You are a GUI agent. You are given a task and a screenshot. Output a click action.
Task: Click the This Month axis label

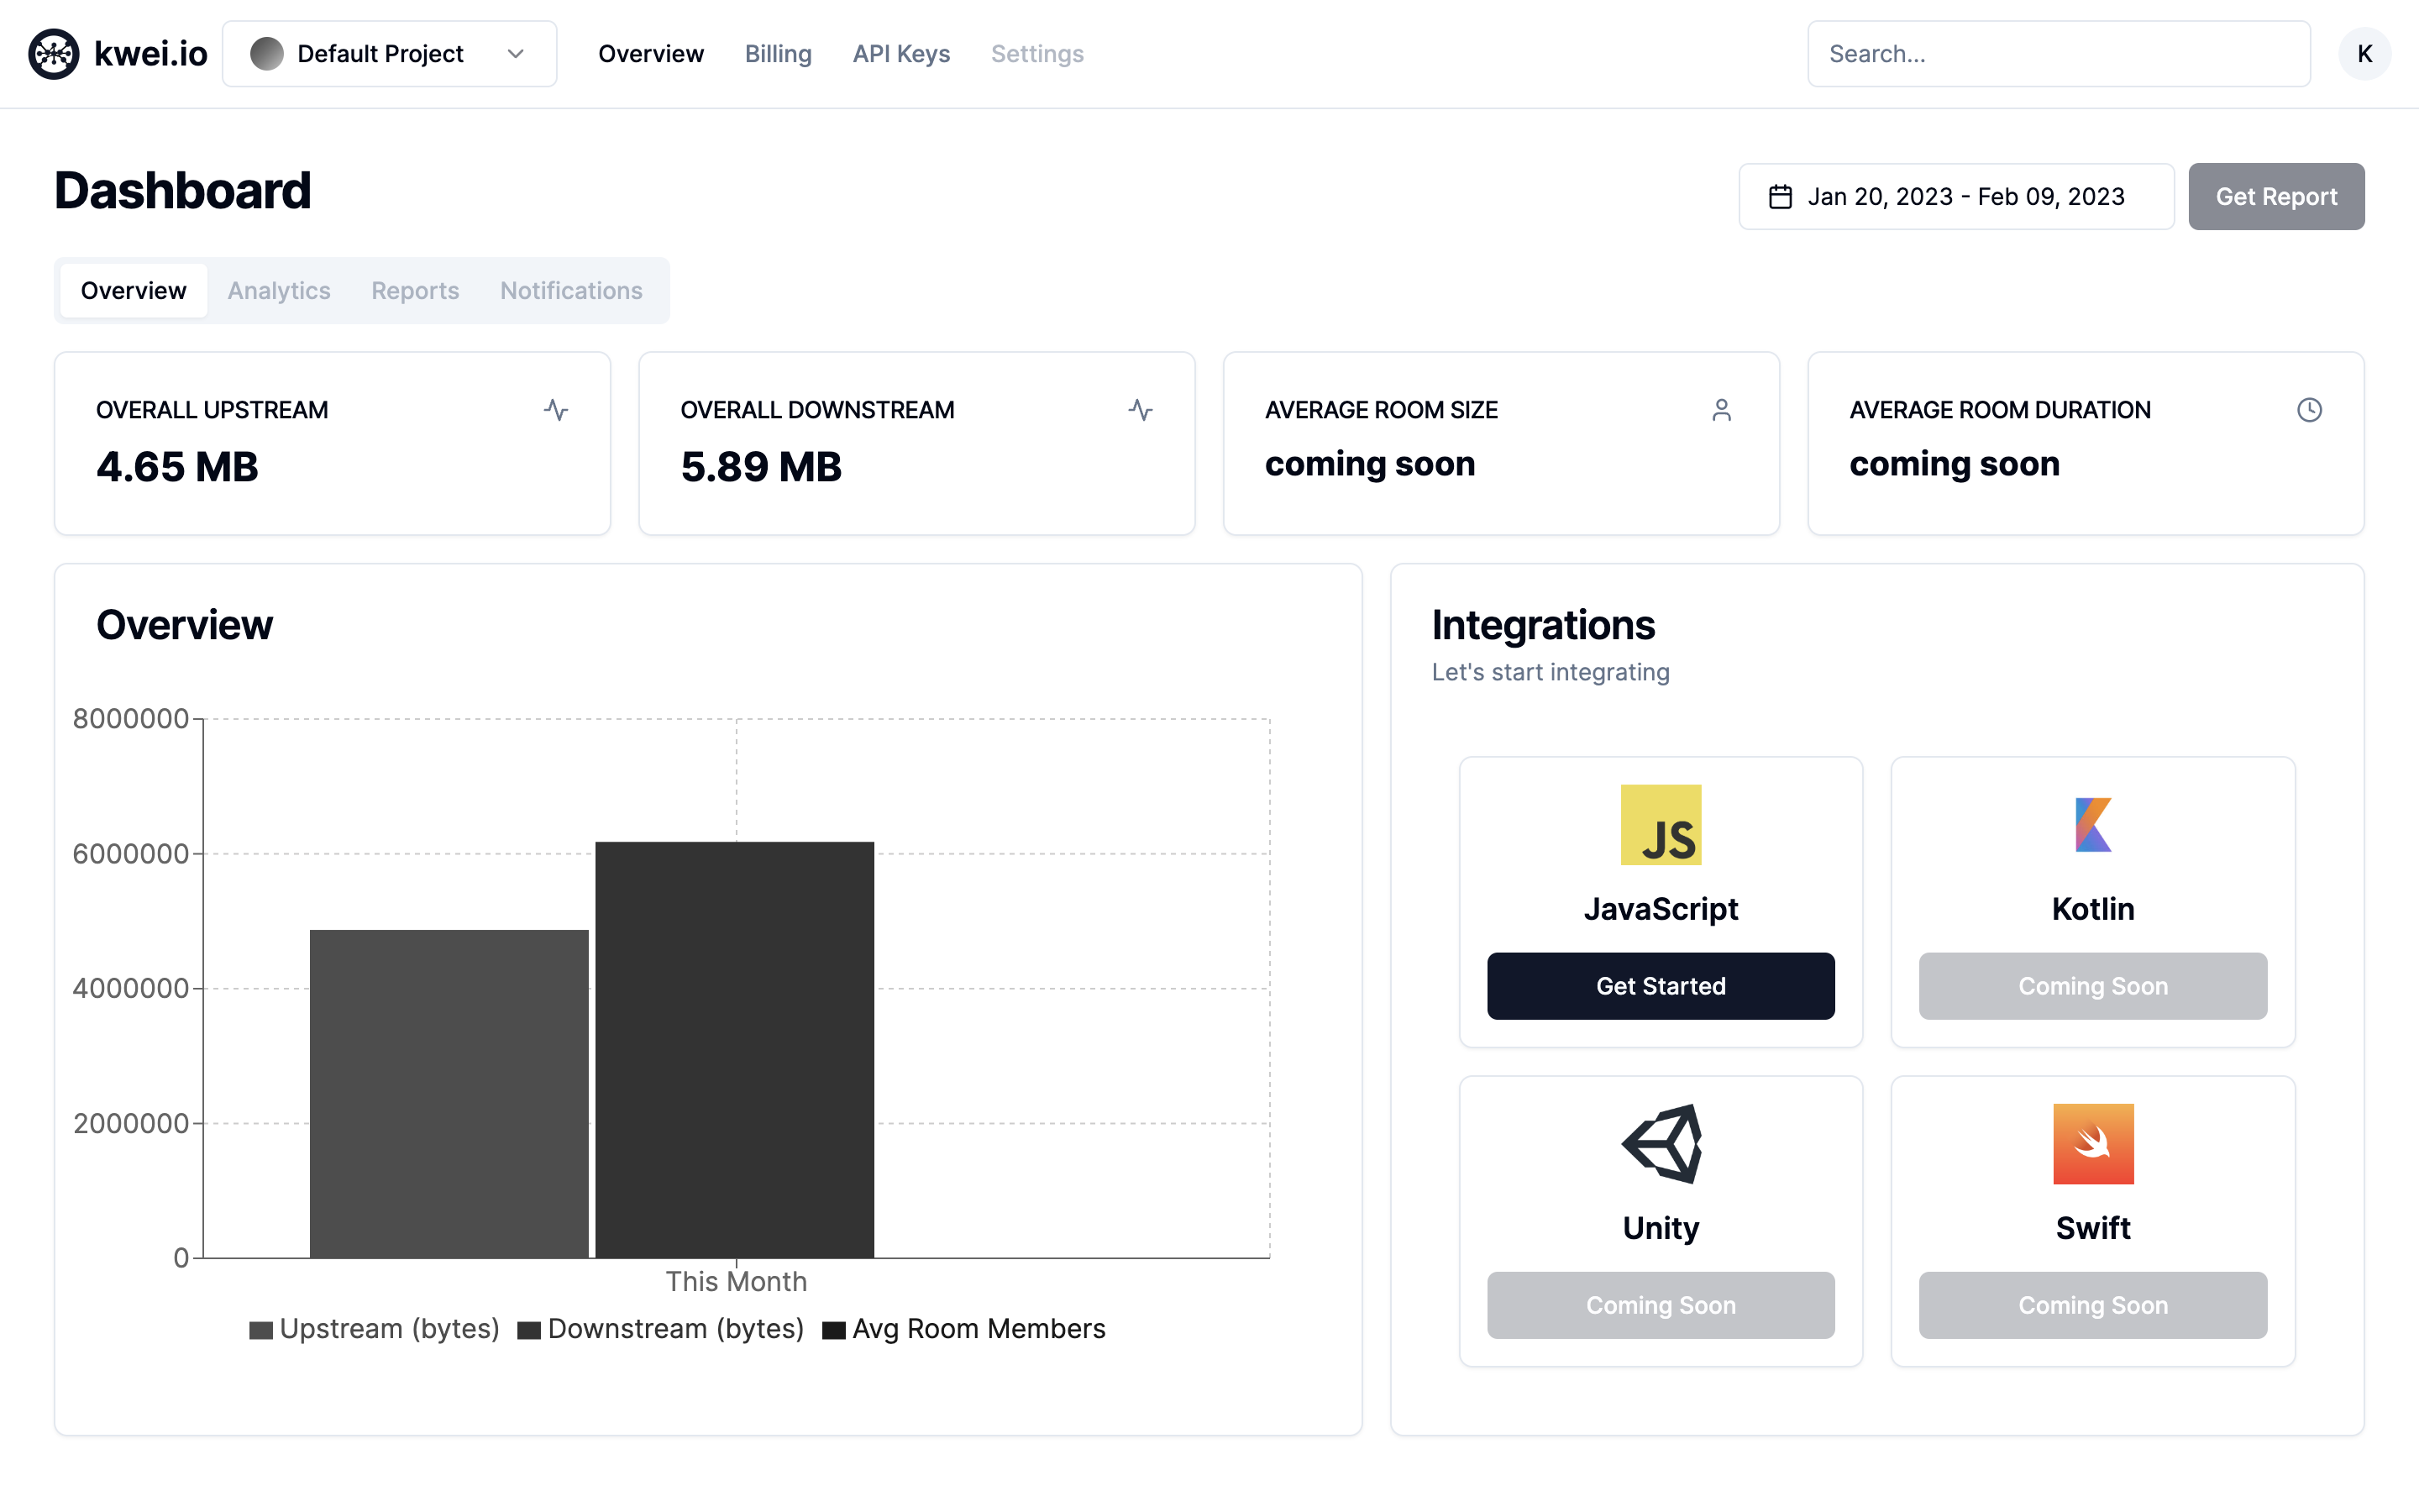click(737, 1282)
